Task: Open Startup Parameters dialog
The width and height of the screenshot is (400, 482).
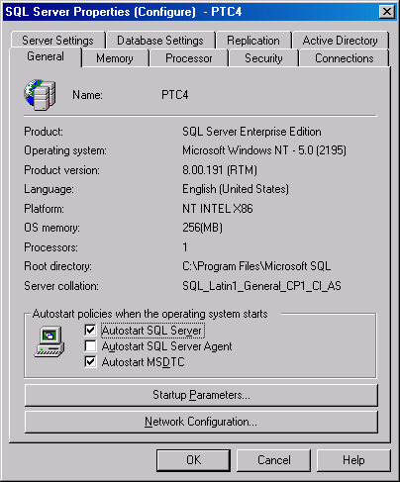Action: click(201, 395)
